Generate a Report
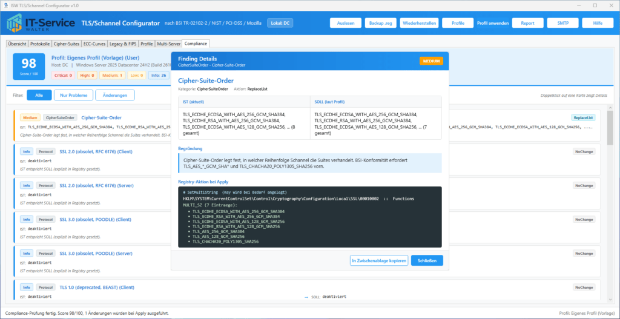620x319 pixels. [x=527, y=23]
